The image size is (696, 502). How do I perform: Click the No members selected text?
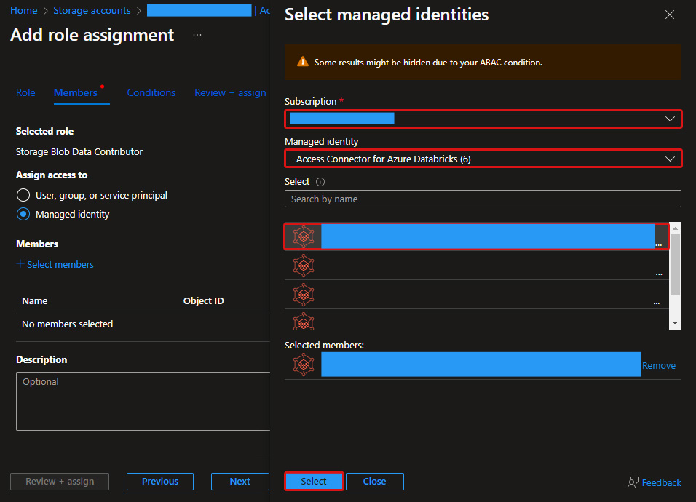tap(68, 324)
